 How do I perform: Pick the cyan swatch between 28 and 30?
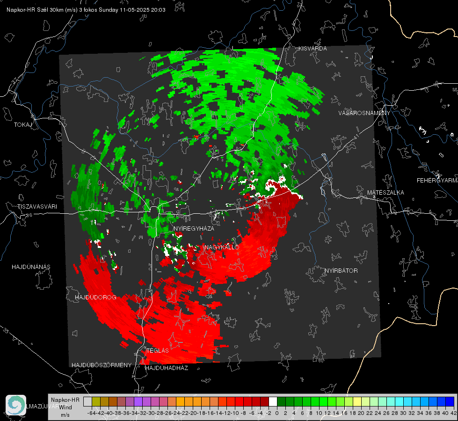point(399,401)
